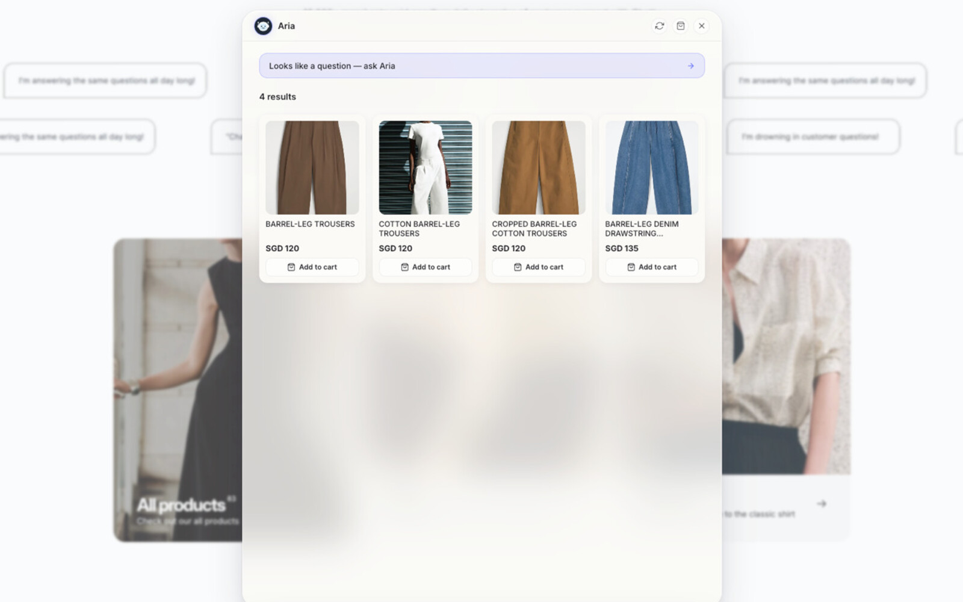Open 'All products' card in background page
Image resolution: width=963 pixels, height=602 pixels.
pos(178,390)
